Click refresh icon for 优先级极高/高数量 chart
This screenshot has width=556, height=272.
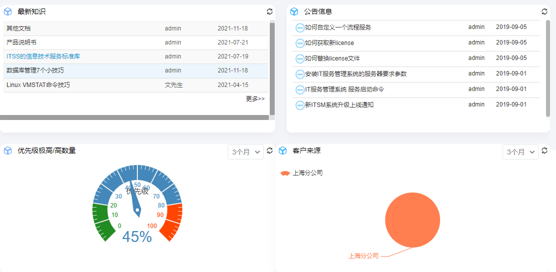[x=270, y=150]
